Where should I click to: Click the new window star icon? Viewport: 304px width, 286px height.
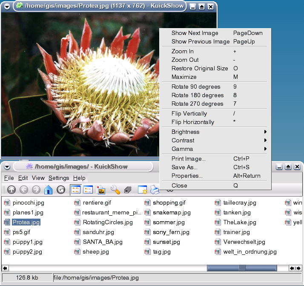pyautogui.click(x=142, y=190)
